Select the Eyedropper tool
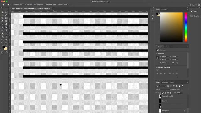 (2, 21)
